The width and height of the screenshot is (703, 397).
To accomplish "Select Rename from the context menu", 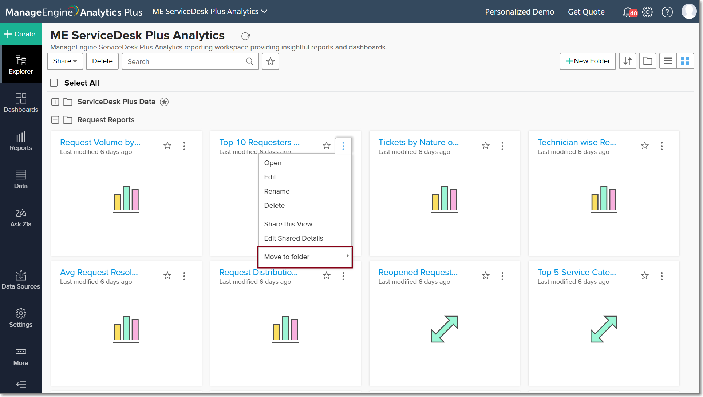I will tap(277, 191).
